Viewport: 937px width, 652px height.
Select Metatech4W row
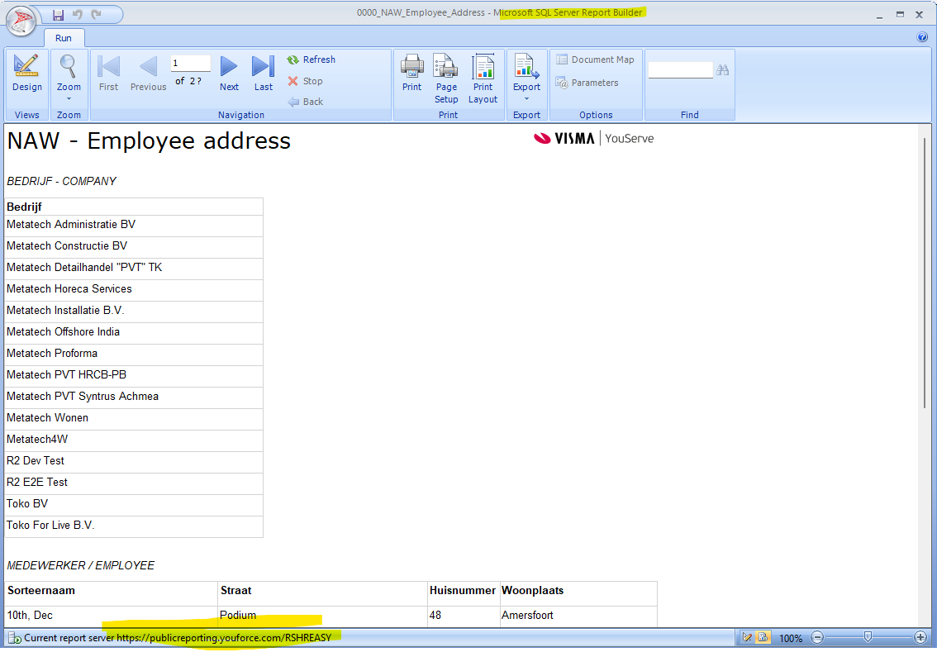[x=134, y=440]
